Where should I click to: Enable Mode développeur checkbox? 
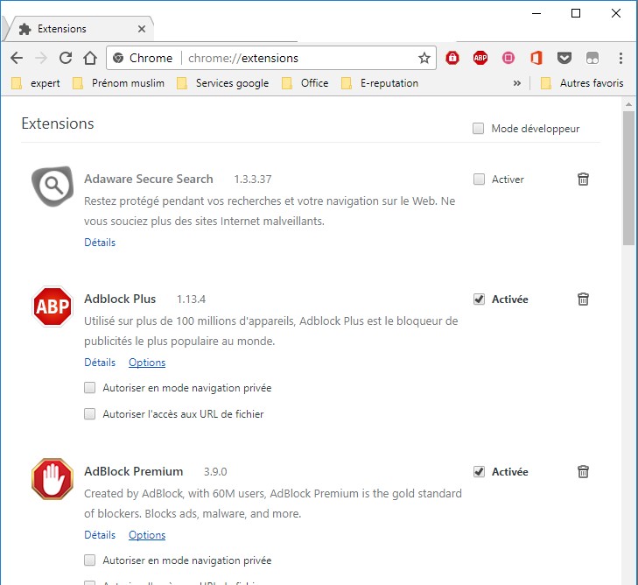point(478,129)
